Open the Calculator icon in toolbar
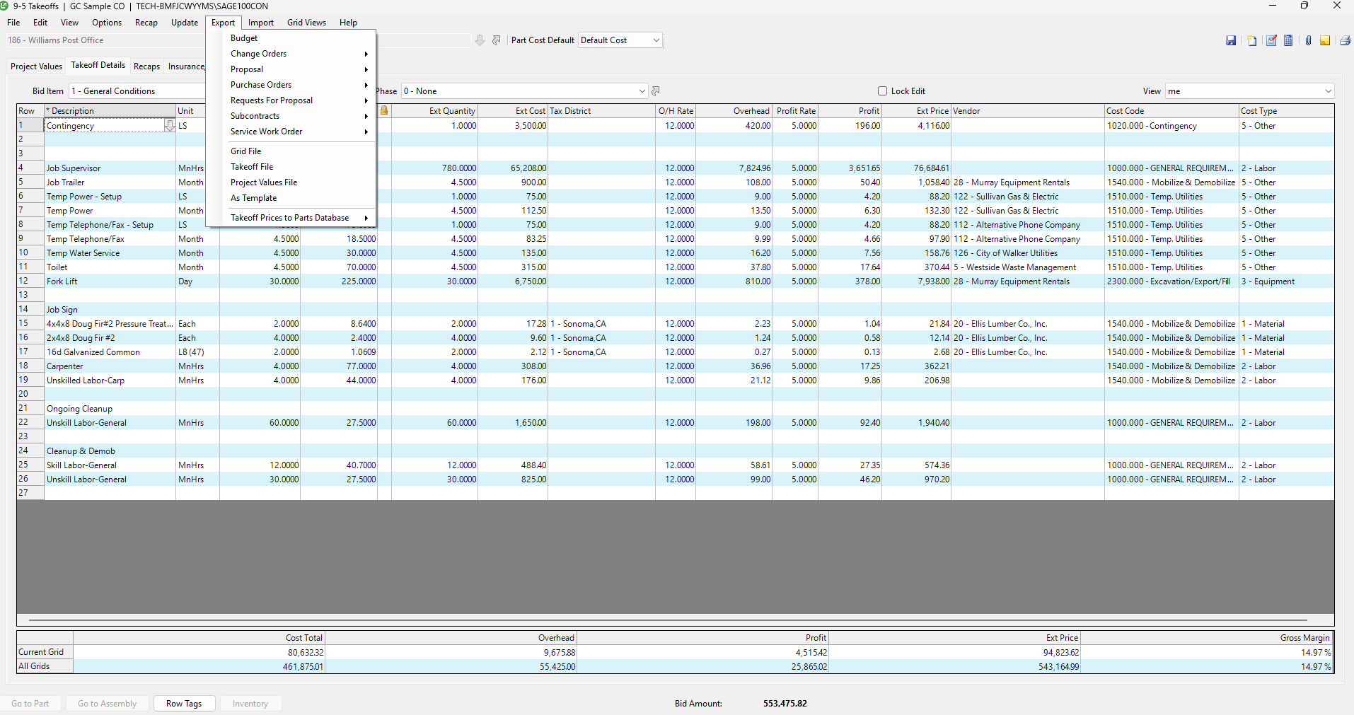Screen dimensions: 1354x715 1288,41
